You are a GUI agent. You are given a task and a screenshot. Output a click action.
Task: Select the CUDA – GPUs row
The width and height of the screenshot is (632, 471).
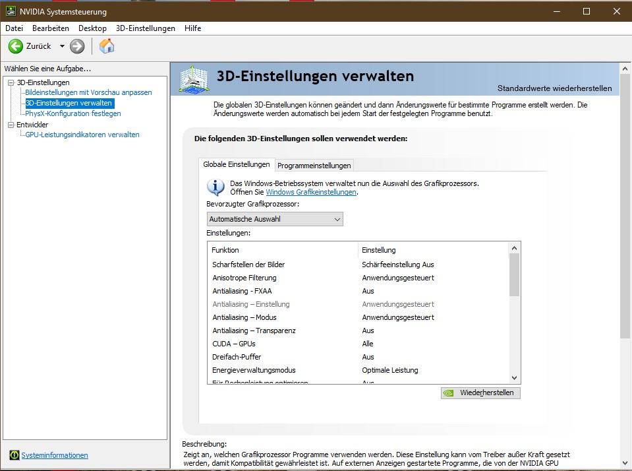pos(358,344)
